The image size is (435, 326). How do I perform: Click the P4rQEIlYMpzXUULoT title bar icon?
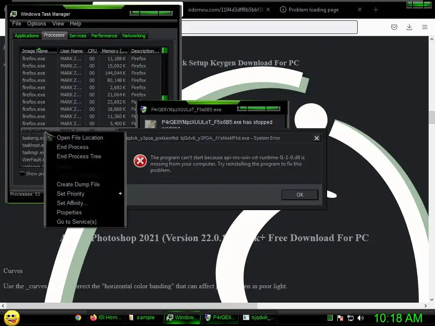(x=144, y=109)
